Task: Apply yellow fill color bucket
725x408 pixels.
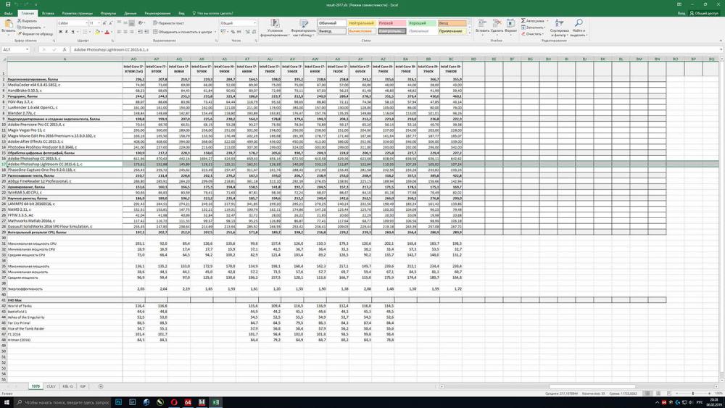Action: [97, 32]
